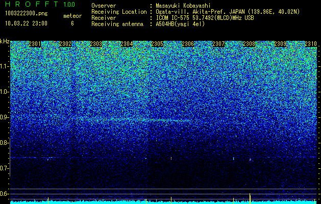Click the 2305 time marker
The image size is (321, 204).
pyautogui.click(x=157, y=44)
